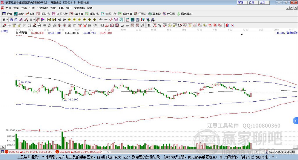This screenshot has height=160, width=298.
Task: Step chart left with black left arrow
Action: point(59,20)
